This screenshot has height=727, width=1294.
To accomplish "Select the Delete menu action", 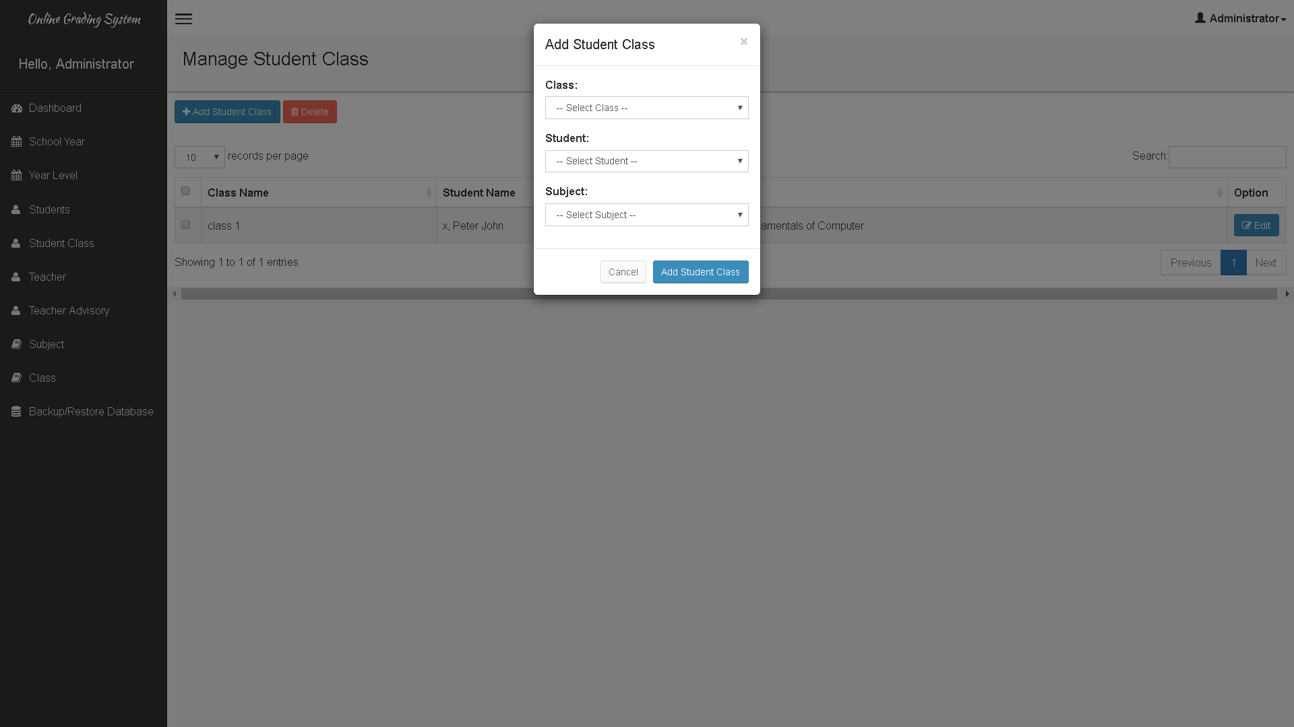I will 310,111.
